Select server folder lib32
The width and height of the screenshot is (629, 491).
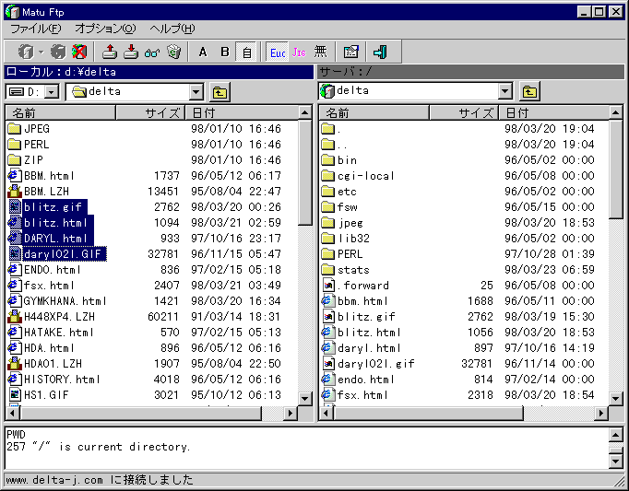point(353,239)
